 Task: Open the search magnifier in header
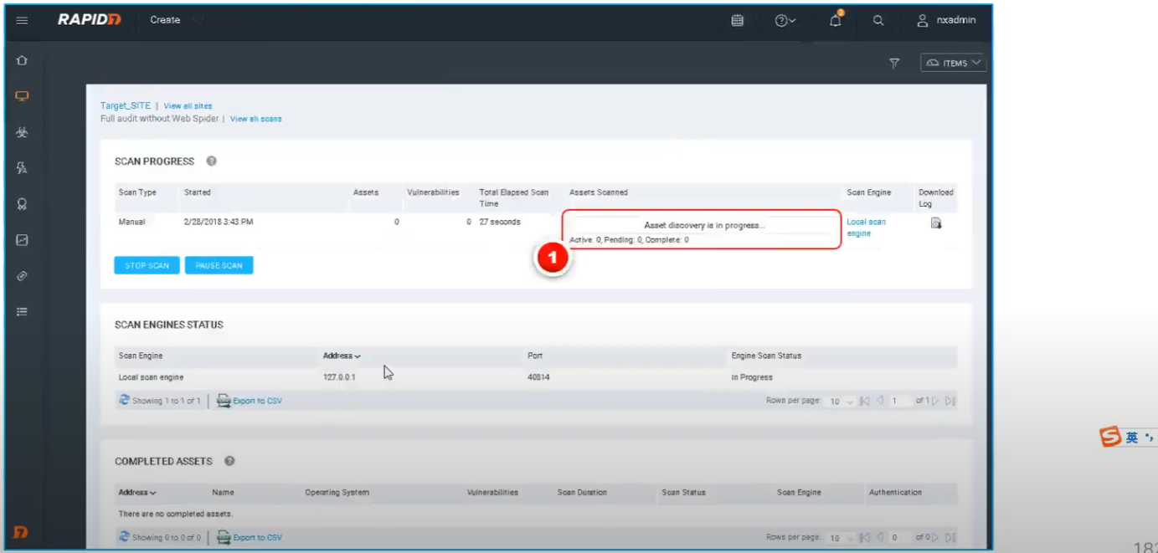(x=878, y=20)
